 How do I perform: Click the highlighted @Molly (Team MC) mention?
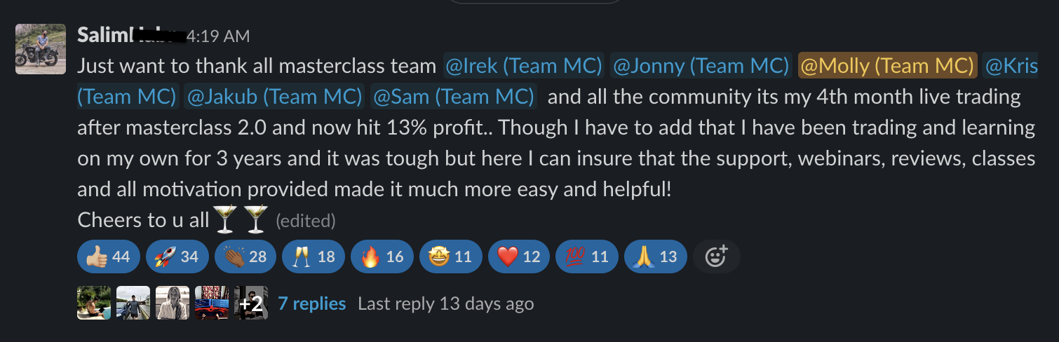pyautogui.click(x=887, y=66)
